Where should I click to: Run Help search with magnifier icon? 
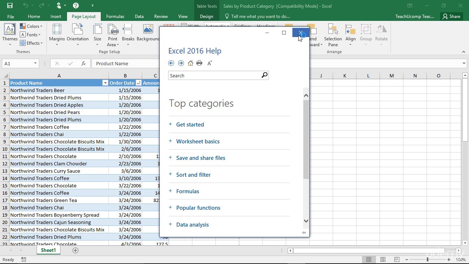tap(265, 75)
